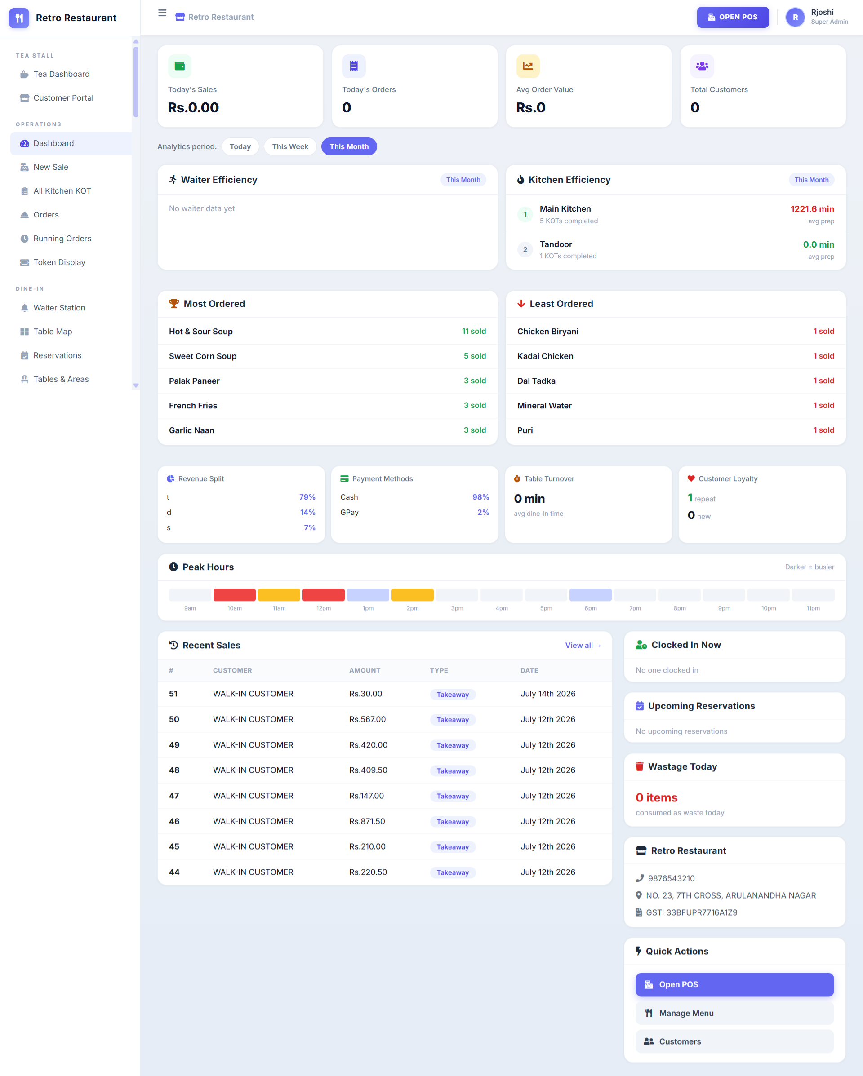Open All Kitchen KOT page
The image size is (863, 1076).
(x=71, y=191)
